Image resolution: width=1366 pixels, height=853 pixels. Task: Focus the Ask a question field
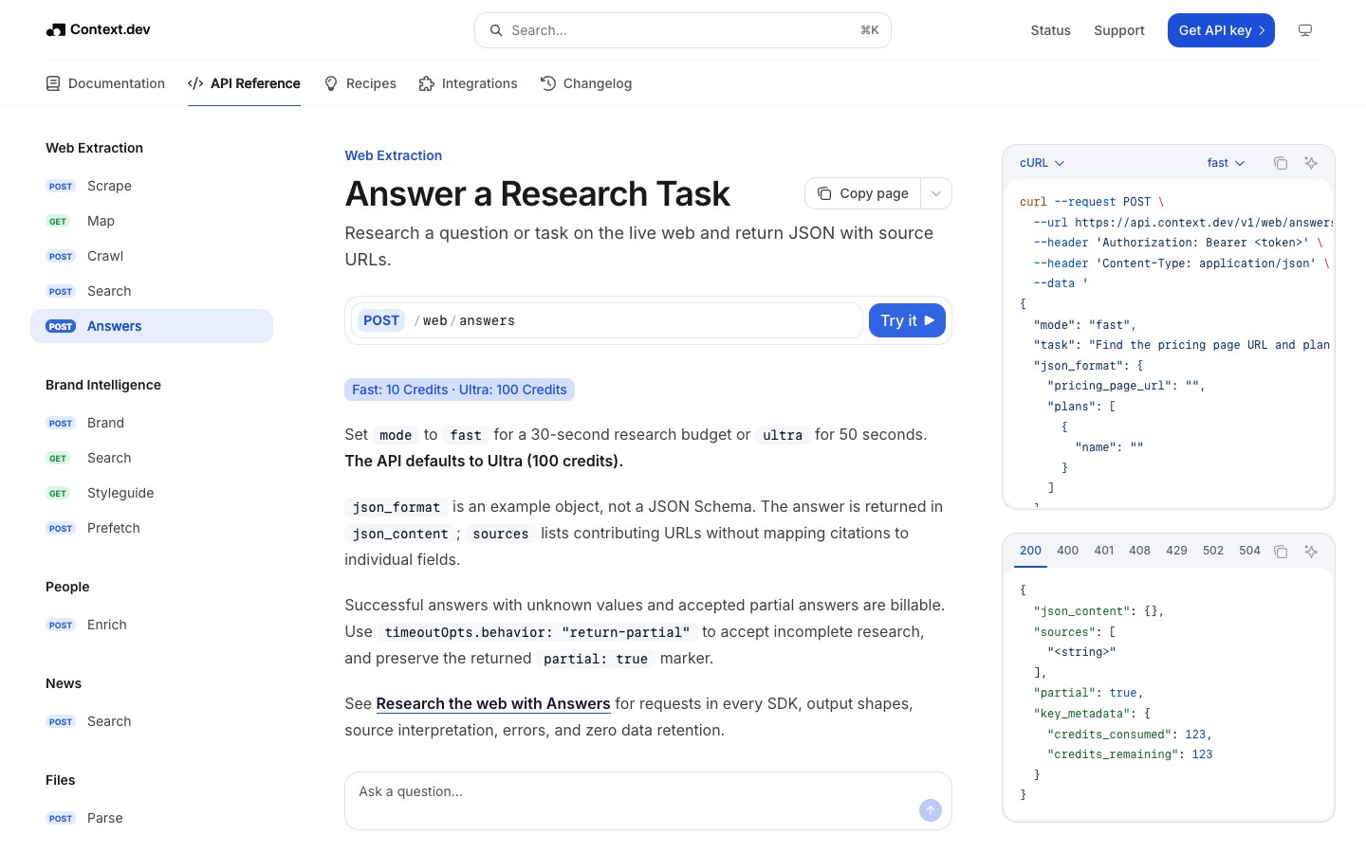click(x=648, y=801)
